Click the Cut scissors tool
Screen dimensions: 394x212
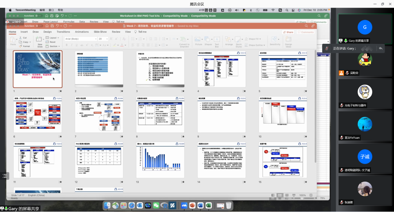pos(20,38)
